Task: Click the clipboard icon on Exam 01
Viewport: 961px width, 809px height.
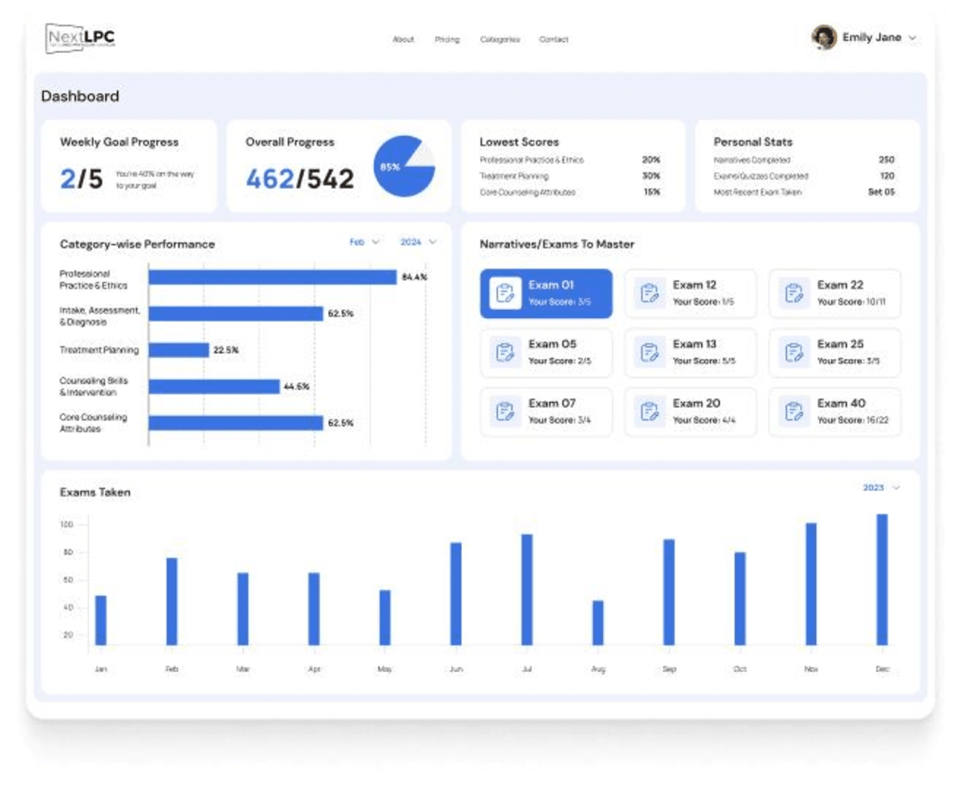Action: click(505, 293)
